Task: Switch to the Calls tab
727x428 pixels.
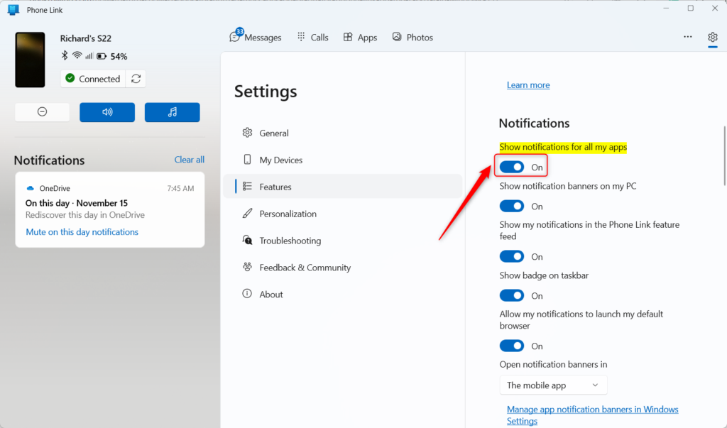Action: 312,37
